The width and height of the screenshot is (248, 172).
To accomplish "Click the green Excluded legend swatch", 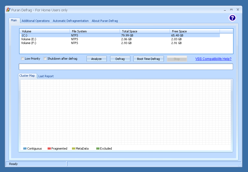I will [x=98, y=149].
